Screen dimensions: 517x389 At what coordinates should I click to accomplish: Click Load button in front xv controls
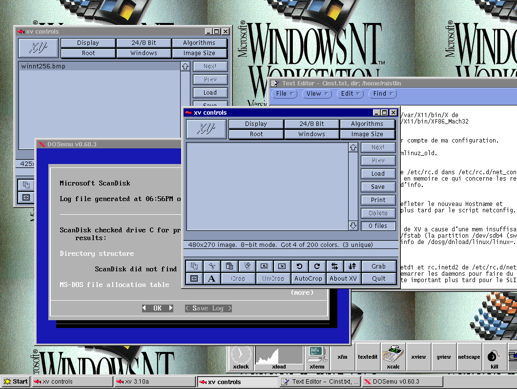[378, 174]
